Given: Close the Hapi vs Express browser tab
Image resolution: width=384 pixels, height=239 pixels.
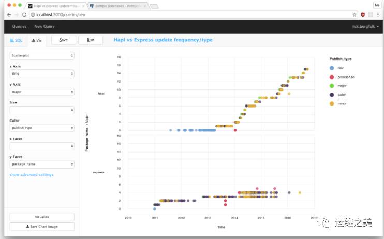Looking at the screenshot, I should (x=83, y=6).
